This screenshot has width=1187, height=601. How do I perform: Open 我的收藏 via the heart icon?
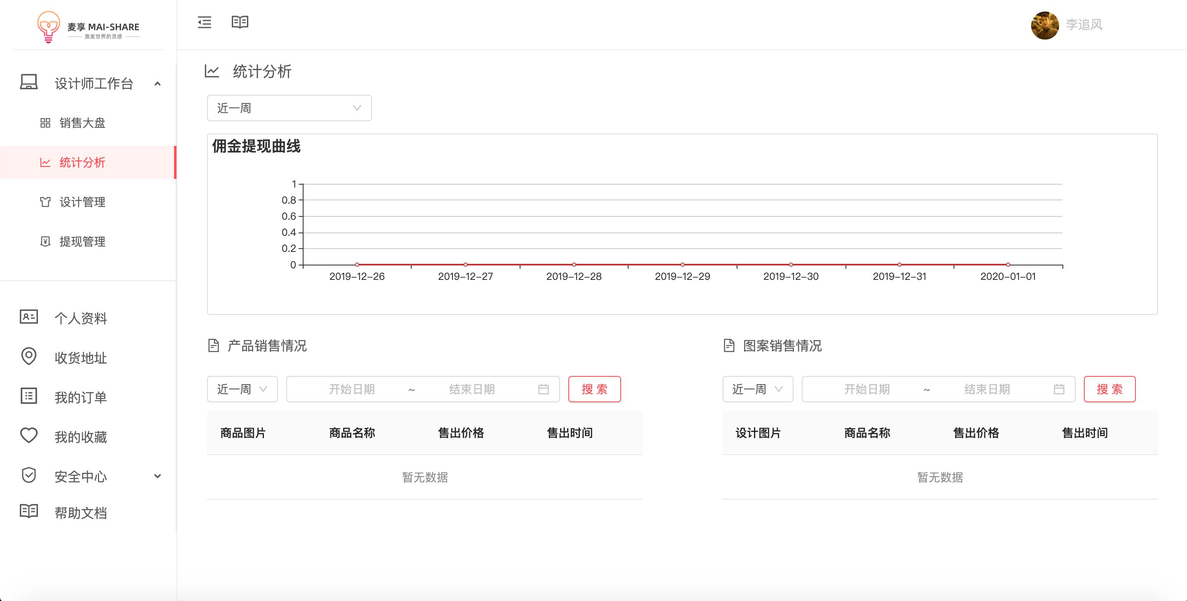pyautogui.click(x=28, y=436)
